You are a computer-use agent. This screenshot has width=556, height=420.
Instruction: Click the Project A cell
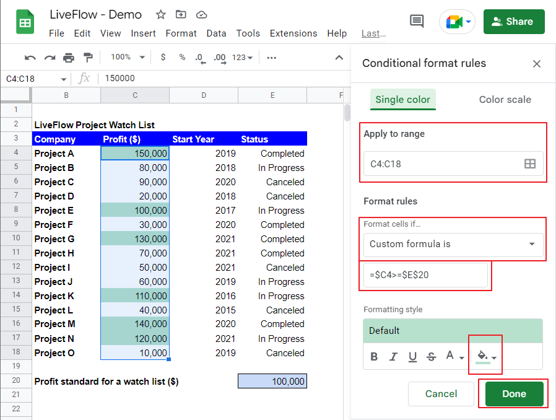click(66, 154)
